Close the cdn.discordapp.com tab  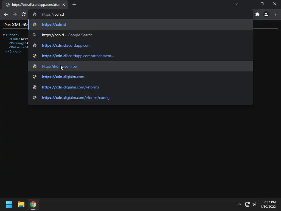[x=64, y=5]
